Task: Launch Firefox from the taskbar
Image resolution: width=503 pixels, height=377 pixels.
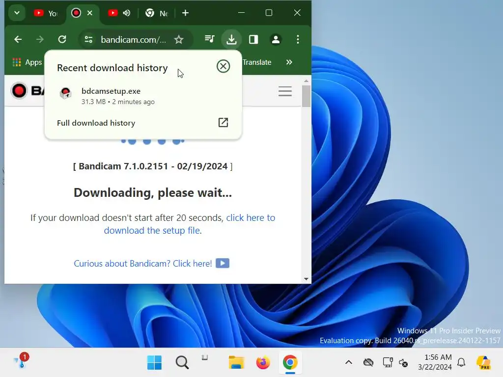Action: point(263,363)
